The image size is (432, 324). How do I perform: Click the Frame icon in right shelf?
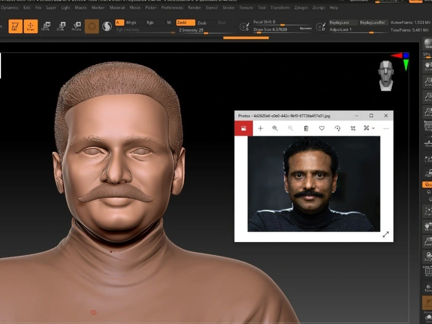coord(428,211)
